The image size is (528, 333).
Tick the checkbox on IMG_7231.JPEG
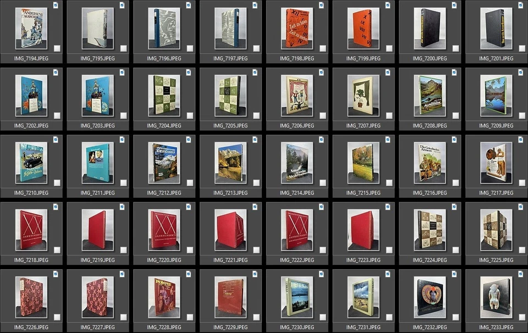click(389, 317)
